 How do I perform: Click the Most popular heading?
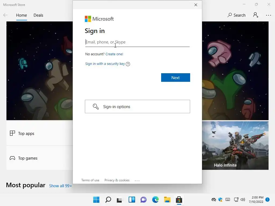(x=26, y=185)
